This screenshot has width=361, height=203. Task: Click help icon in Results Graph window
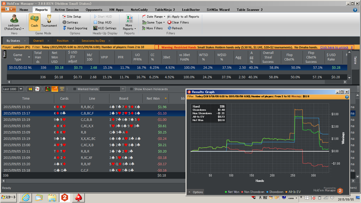pos(347,97)
